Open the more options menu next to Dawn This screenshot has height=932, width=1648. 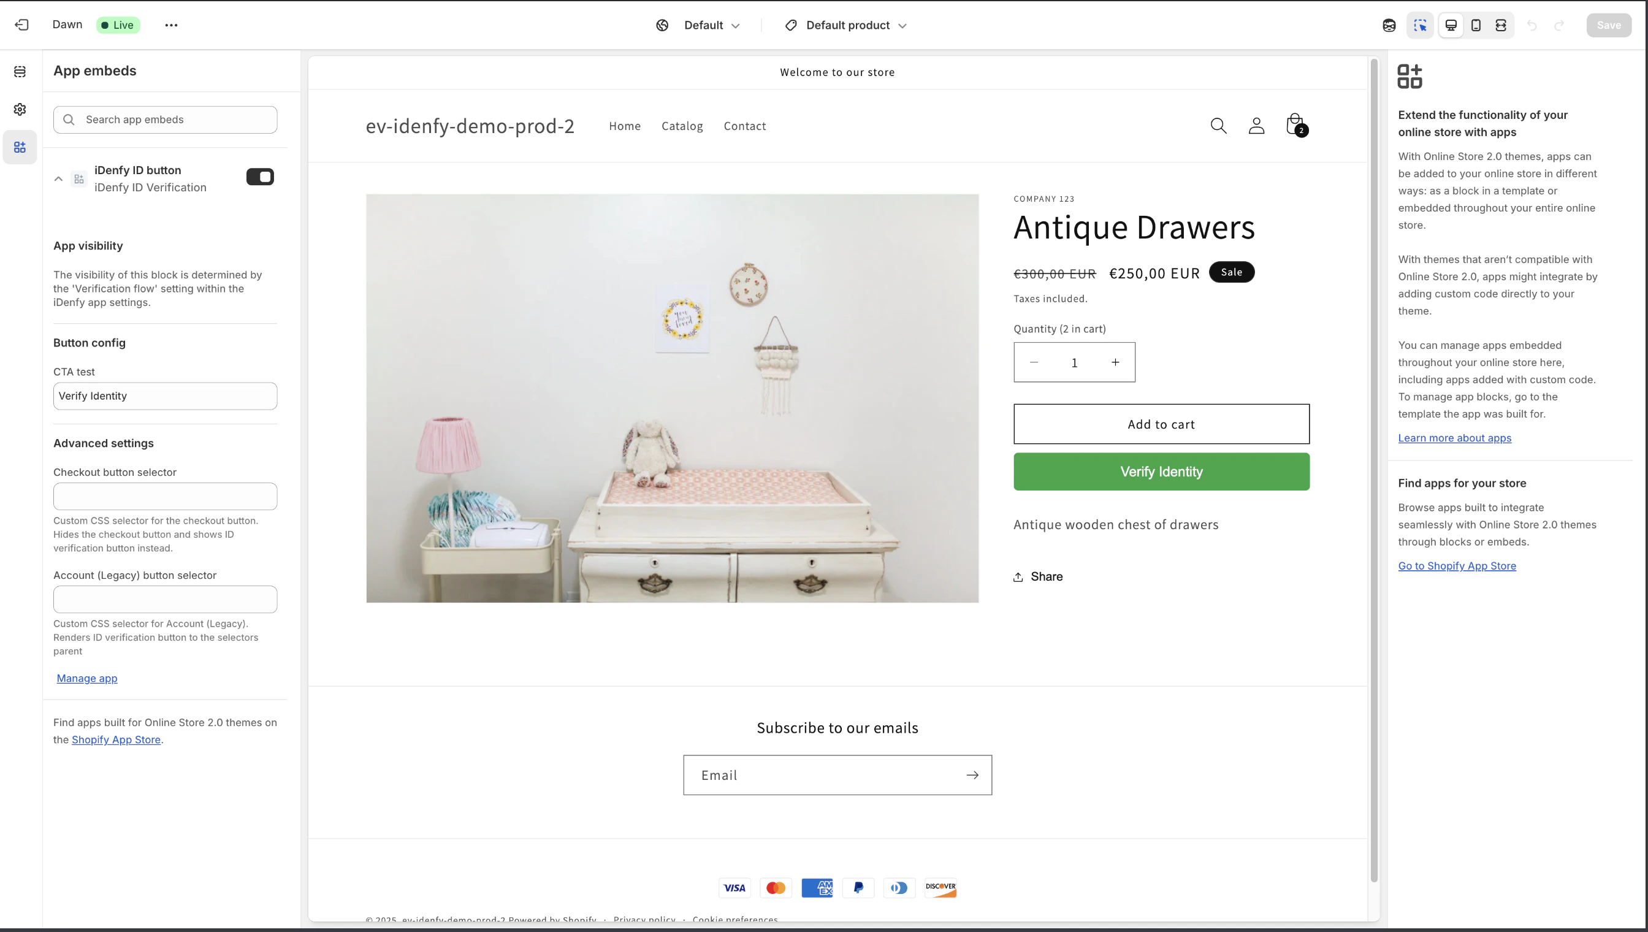170,25
